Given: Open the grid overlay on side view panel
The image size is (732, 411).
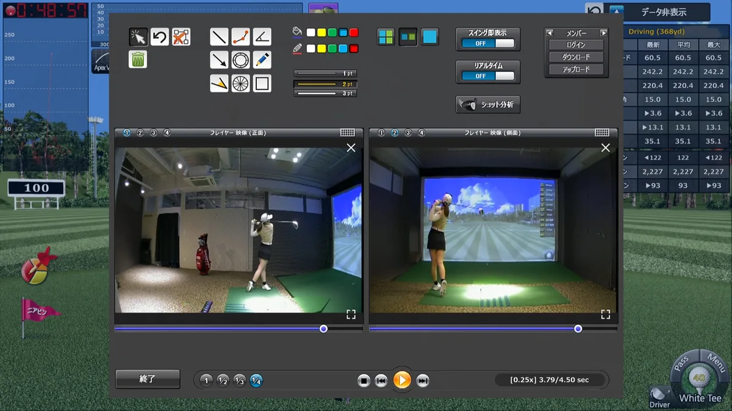Looking at the screenshot, I should click(x=602, y=132).
